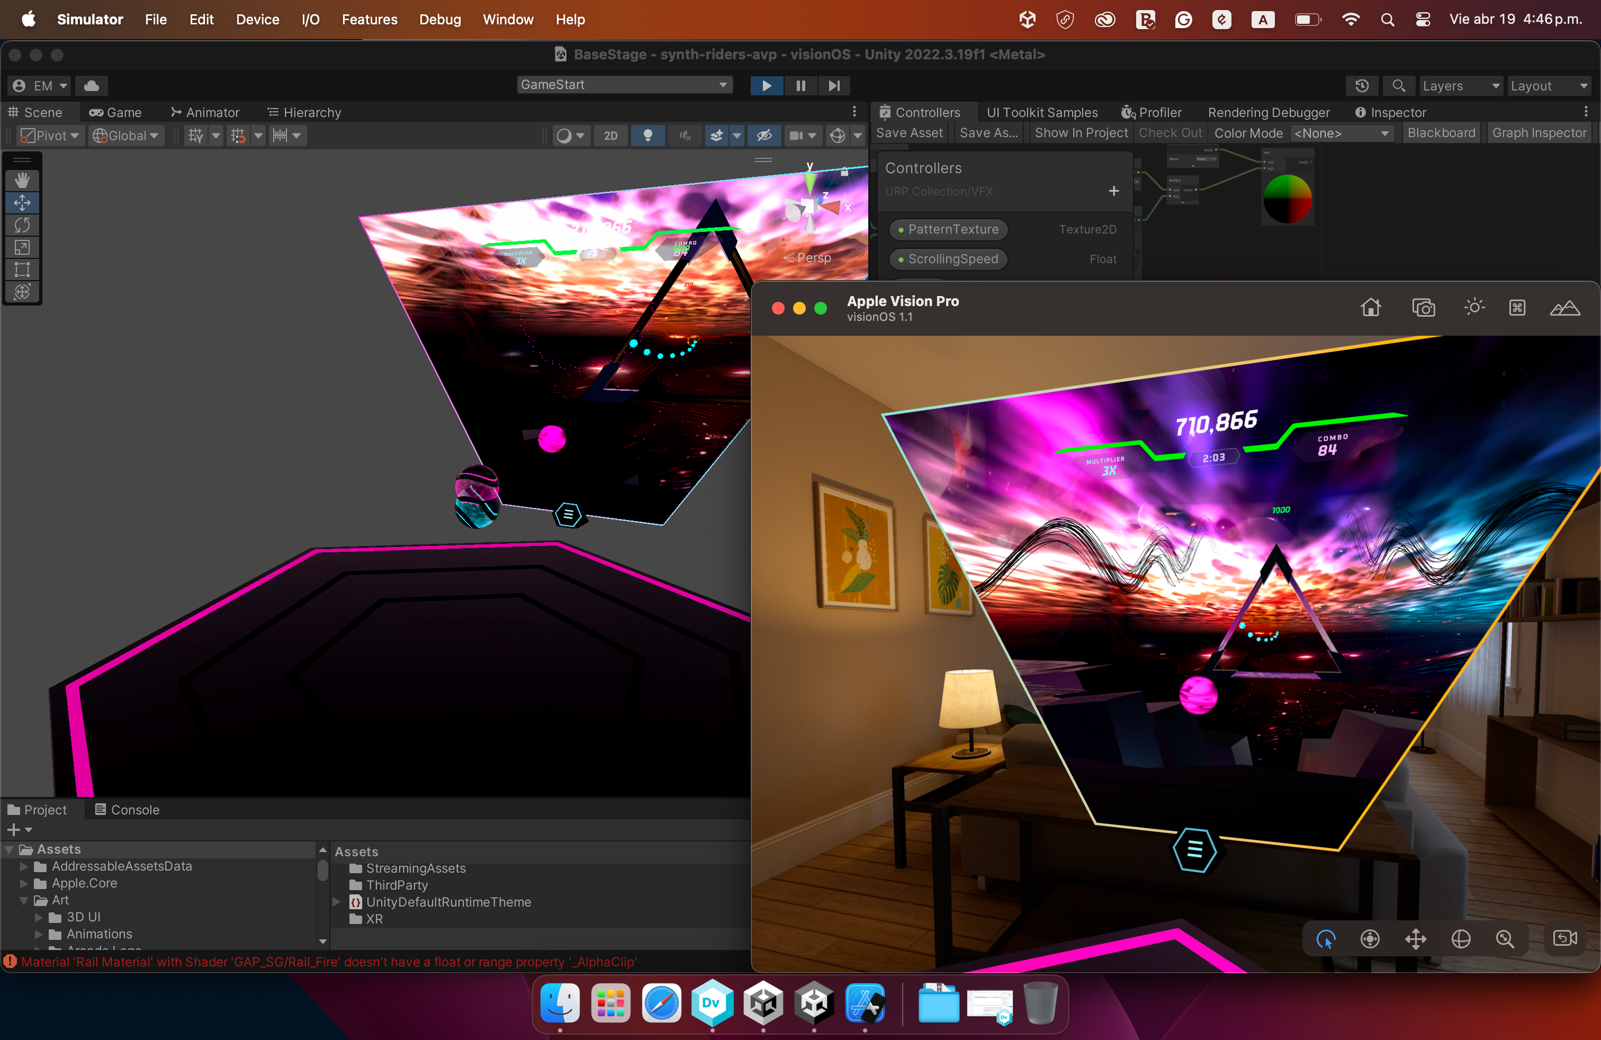Switch to the Console tab
This screenshot has width=1601, height=1040.
tap(127, 809)
